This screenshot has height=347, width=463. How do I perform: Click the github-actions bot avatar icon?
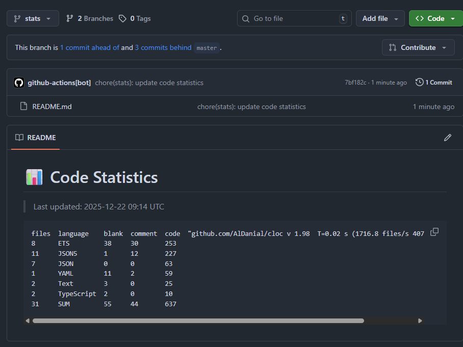pos(19,83)
